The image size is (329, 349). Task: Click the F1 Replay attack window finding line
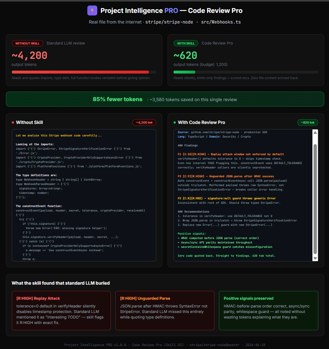click(x=231, y=154)
